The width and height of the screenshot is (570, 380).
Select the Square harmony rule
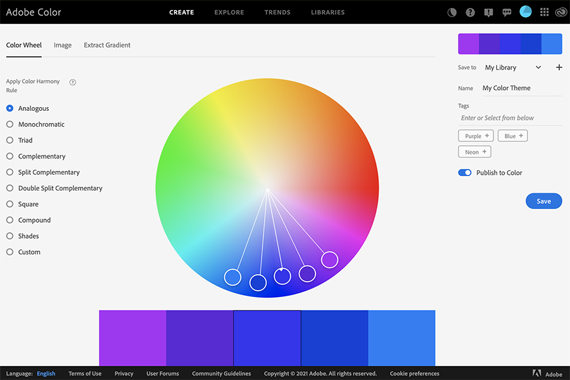23,205
